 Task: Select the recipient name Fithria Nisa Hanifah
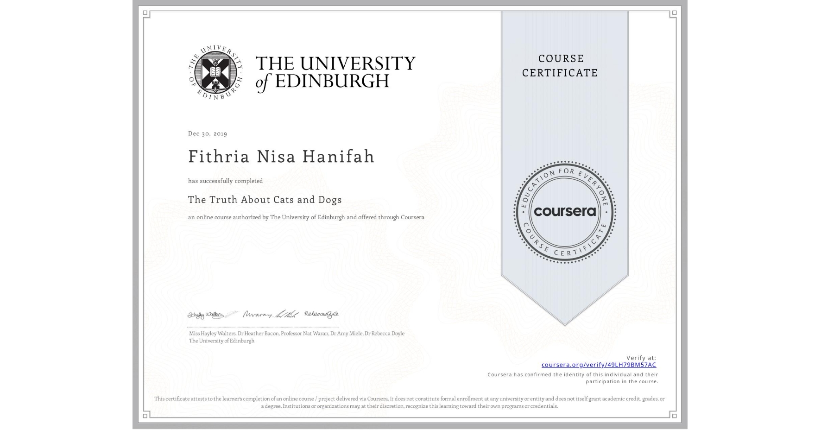point(281,157)
